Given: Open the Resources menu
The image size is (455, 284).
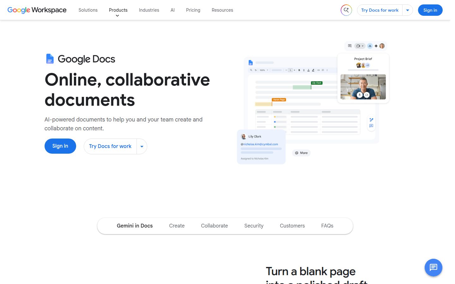Looking at the screenshot, I should point(222,10).
